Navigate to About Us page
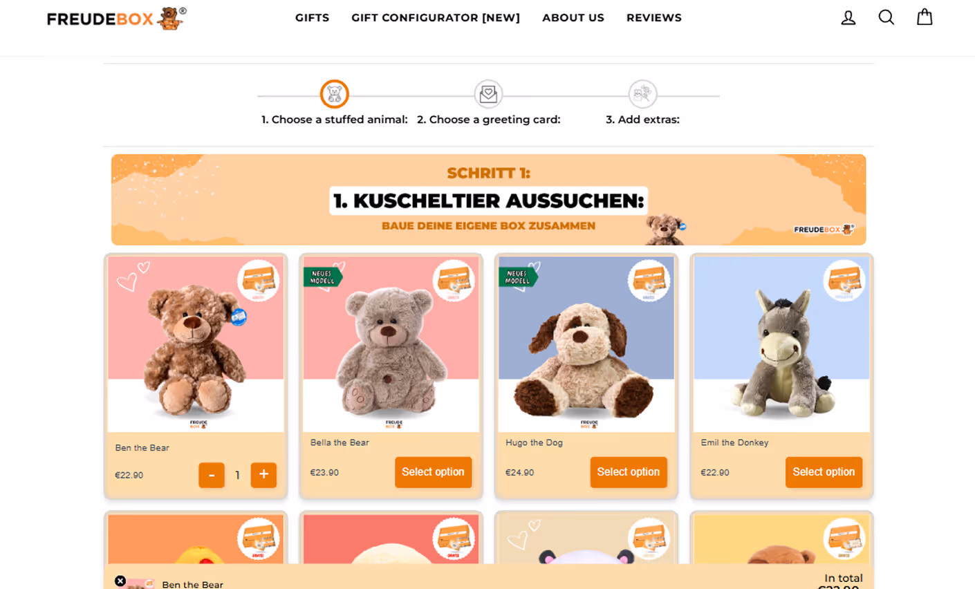 tap(573, 18)
